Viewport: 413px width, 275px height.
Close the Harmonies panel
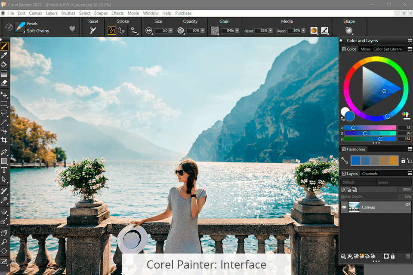344,149
